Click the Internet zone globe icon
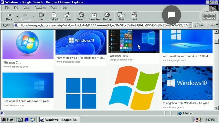Screen dimensions: 219x123 pos(180,113)
